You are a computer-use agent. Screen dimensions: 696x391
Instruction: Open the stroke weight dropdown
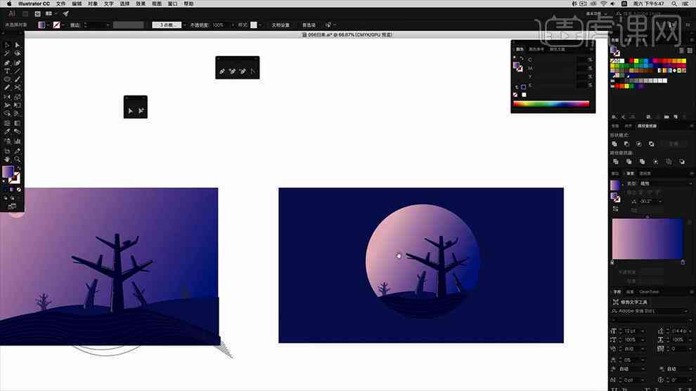108,25
